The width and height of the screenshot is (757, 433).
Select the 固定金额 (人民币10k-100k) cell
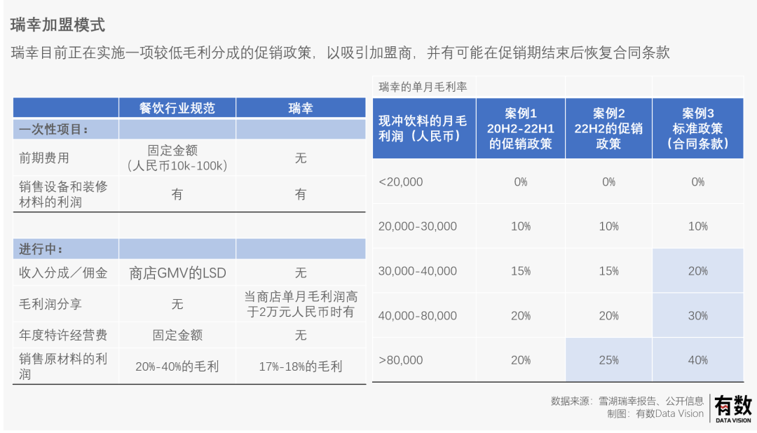click(177, 158)
